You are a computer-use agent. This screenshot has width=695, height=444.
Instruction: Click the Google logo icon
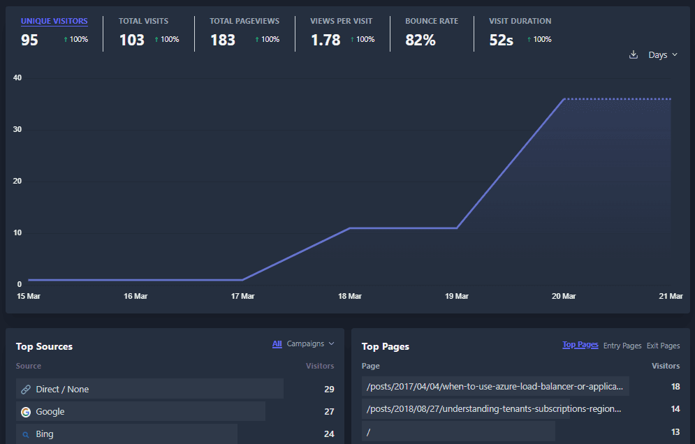pyautogui.click(x=26, y=412)
